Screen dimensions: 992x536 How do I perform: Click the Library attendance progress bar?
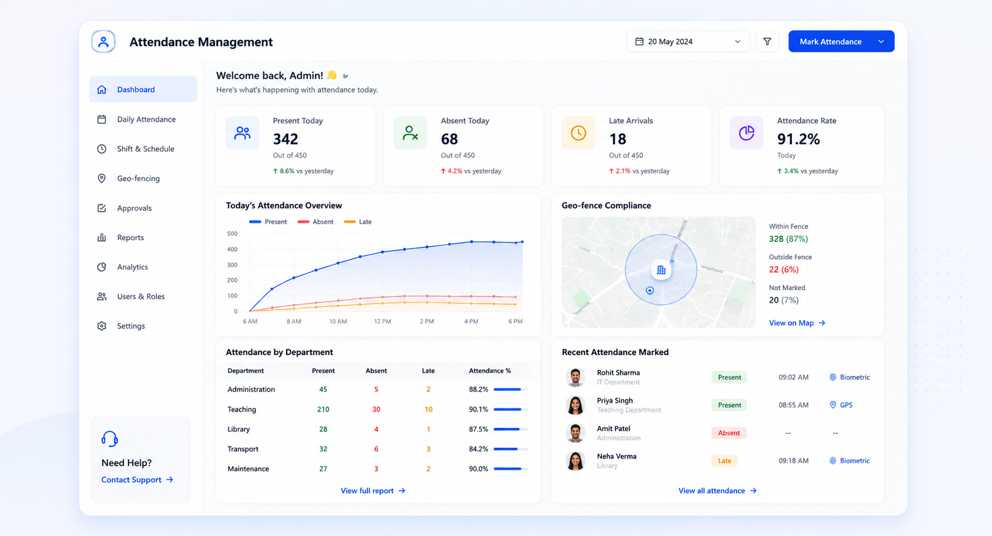[x=511, y=430]
